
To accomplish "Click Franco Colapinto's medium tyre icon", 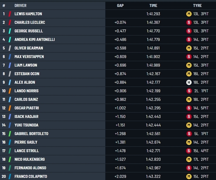I will 188,177.
